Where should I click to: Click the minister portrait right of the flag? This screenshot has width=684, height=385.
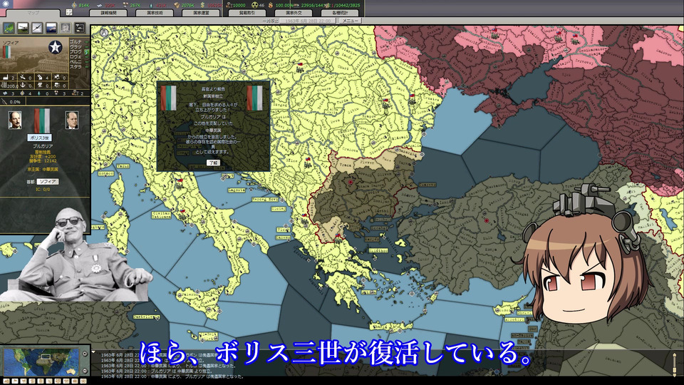(72, 120)
